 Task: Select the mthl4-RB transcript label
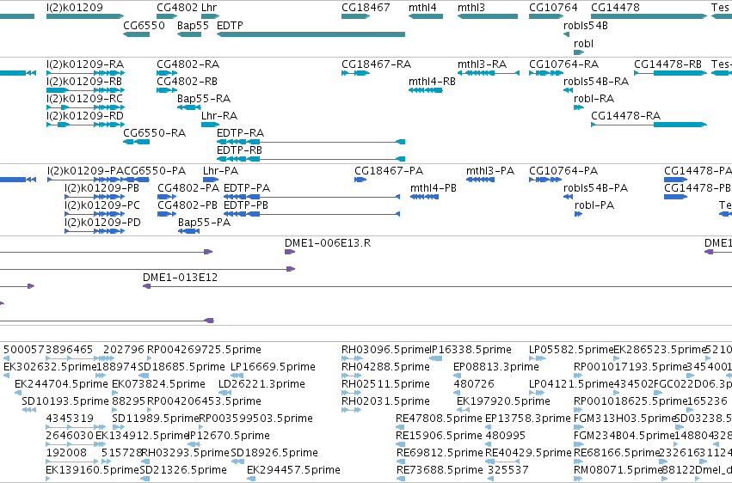point(432,81)
